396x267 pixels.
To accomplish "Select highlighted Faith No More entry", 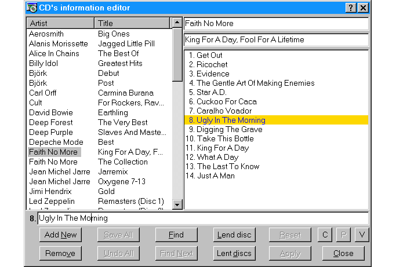I will pos(55,152).
